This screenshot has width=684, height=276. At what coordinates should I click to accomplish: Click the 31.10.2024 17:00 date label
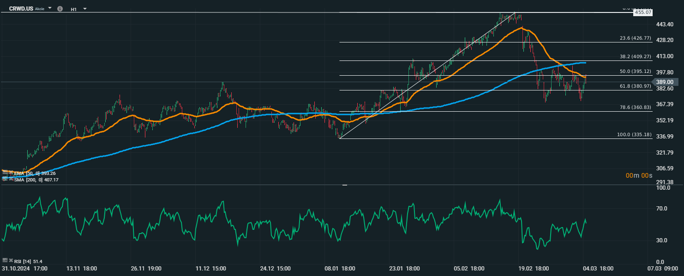pyautogui.click(x=24, y=268)
